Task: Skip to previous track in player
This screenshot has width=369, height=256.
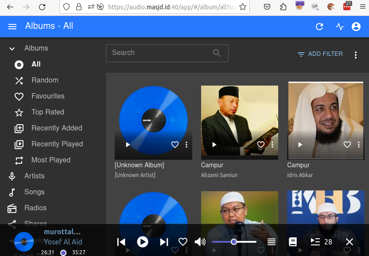Action: click(121, 242)
